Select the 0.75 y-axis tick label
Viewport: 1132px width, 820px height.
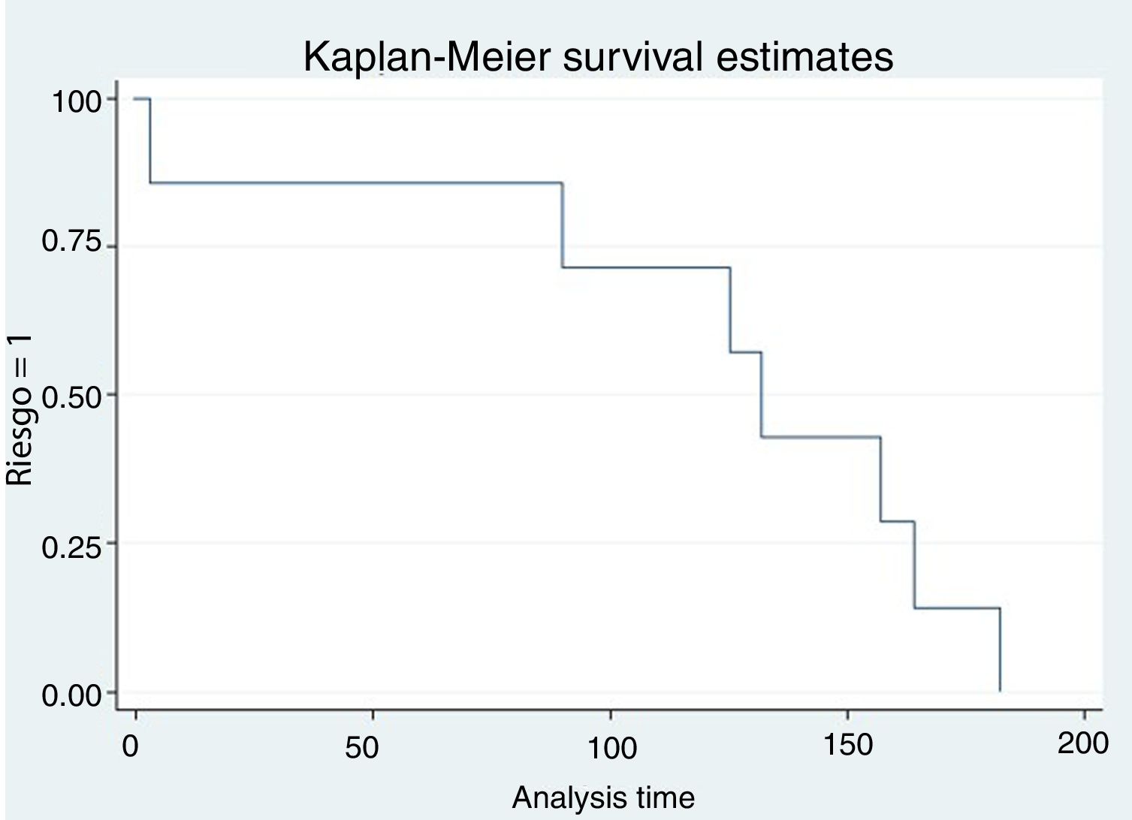coord(71,243)
